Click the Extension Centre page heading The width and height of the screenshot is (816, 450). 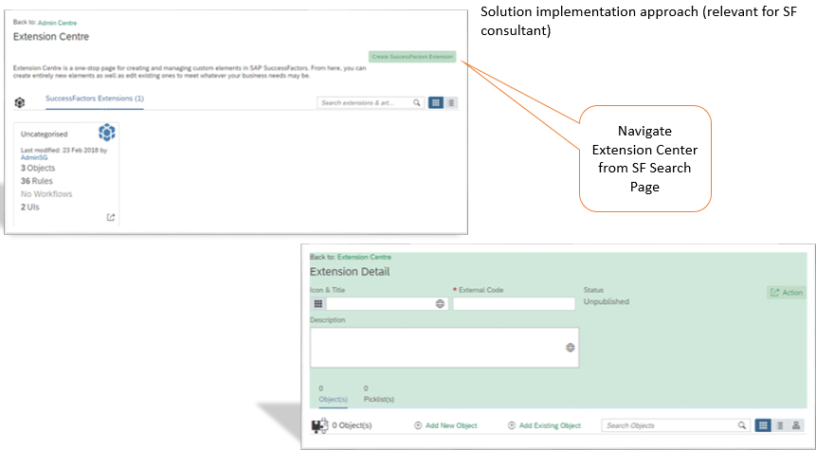tap(51, 36)
